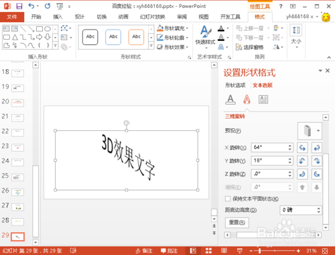
Task: Open Shape Effects dropdown
Action: (x=173, y=47)
